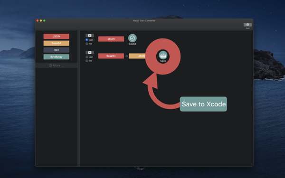Pick the HEX format in the sidebar
Screen dimensions: 285x178
coord(57,50)
